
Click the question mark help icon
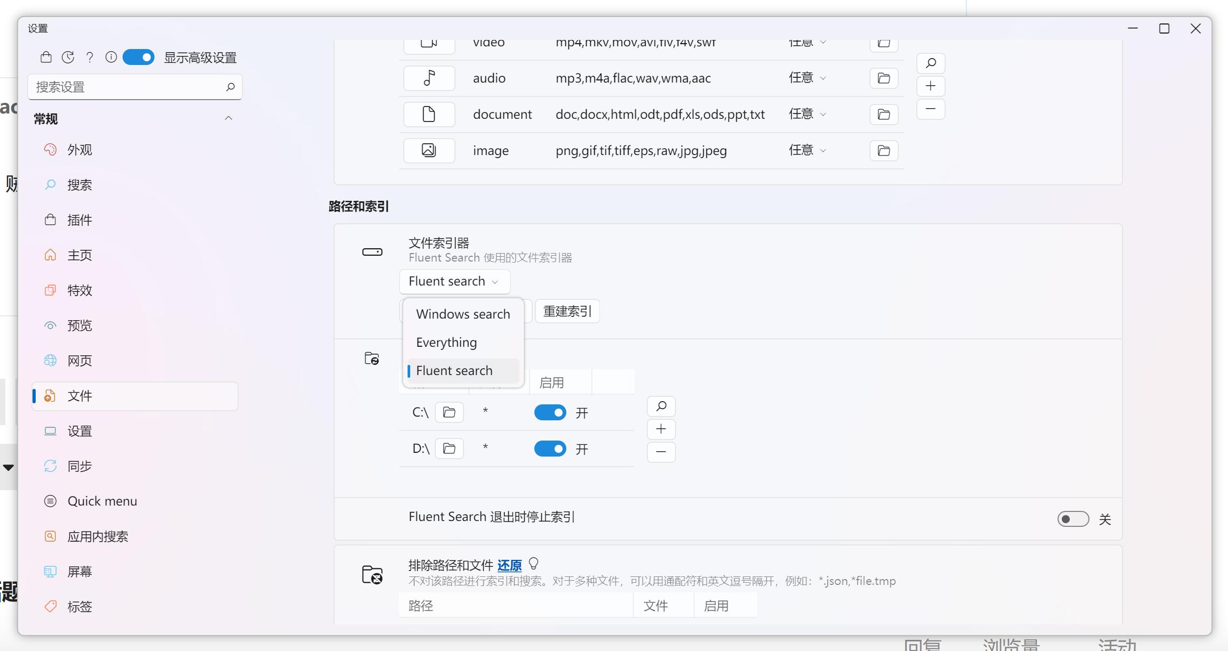[x=90, y=57]
